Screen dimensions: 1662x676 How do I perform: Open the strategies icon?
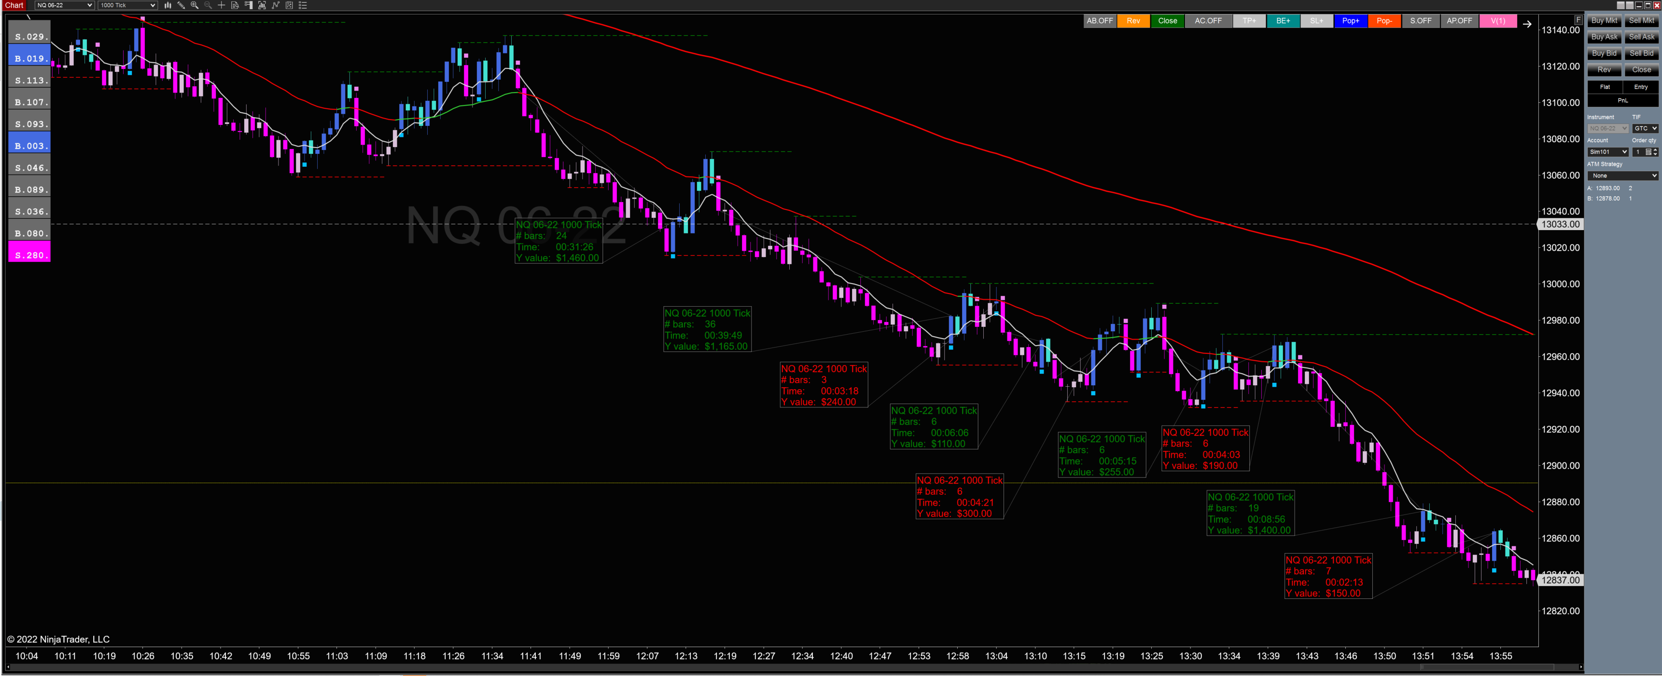point(289,5)
